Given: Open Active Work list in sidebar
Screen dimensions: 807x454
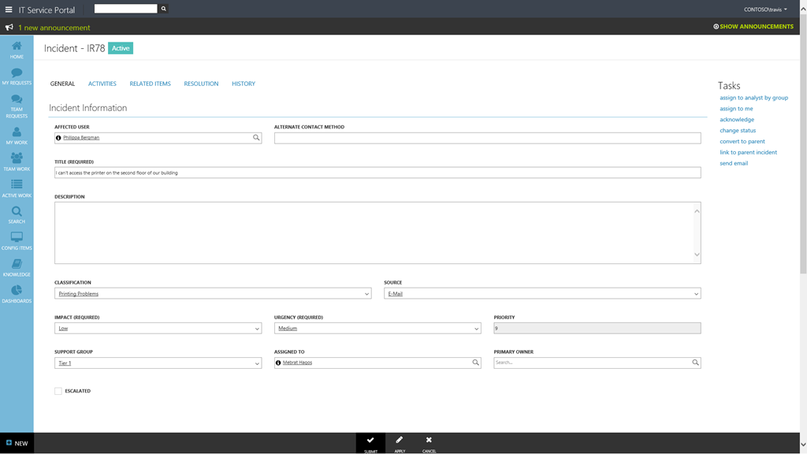Looking at the screenshot, I should point(17,188).
